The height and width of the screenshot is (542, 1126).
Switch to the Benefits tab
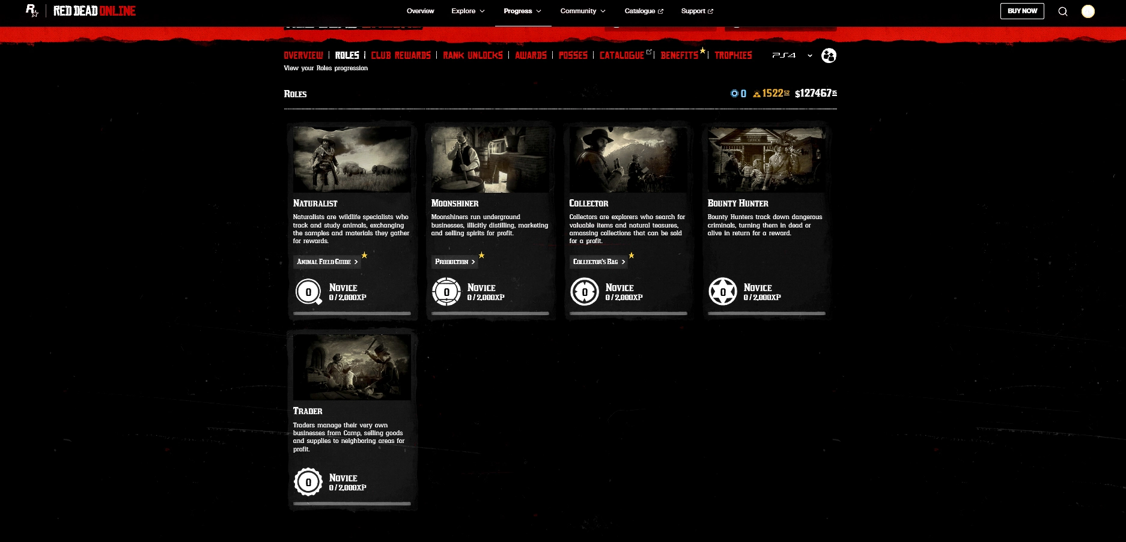tap(680, 55)
